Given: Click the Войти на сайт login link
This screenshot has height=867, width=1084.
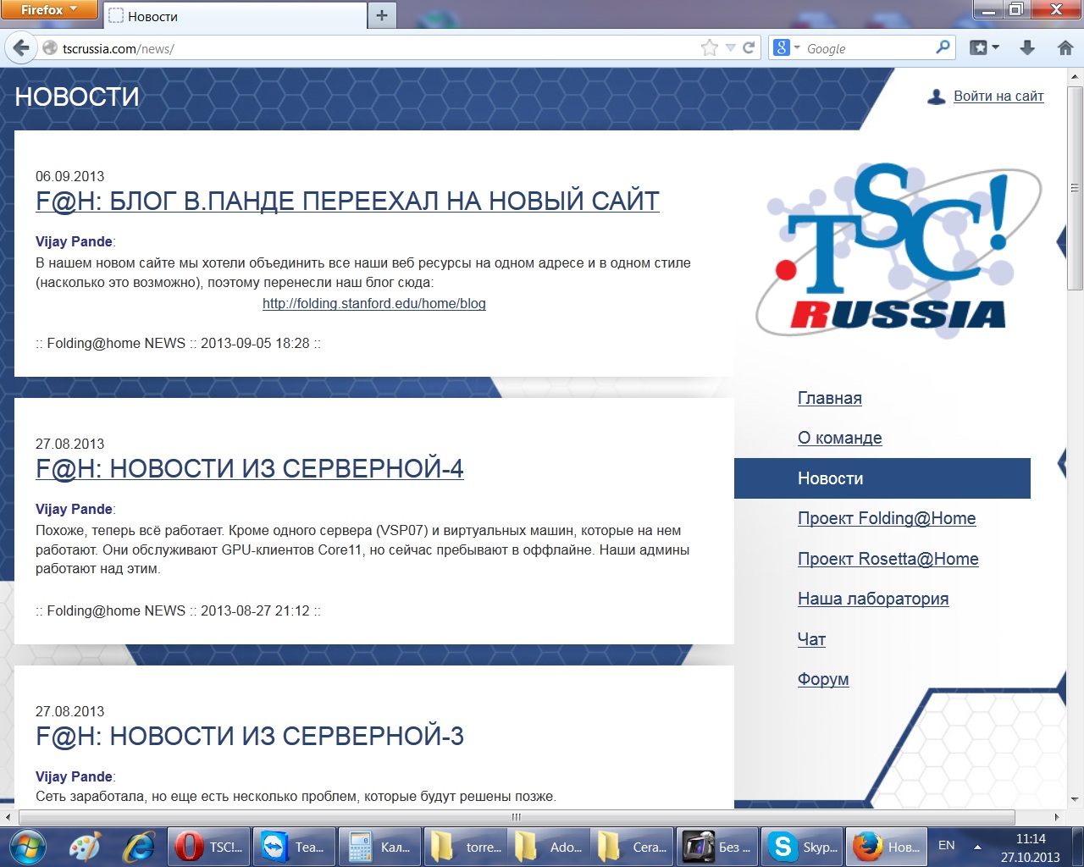Looking at the screenshot, I should click(998, 97).
